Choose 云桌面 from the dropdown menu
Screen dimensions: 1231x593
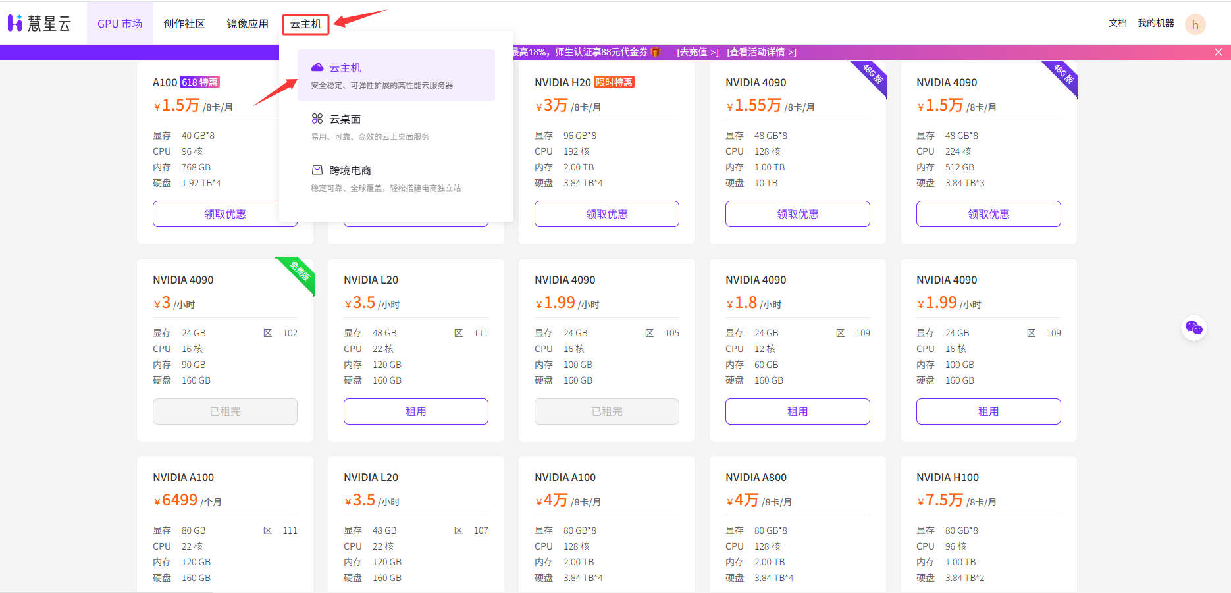pyautogui.click(x=396, y=126)
